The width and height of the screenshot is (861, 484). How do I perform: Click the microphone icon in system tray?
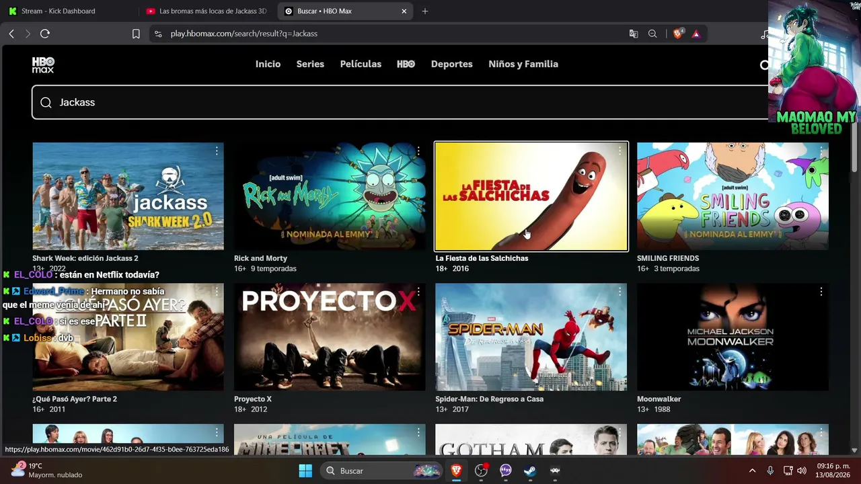[770, 471]
